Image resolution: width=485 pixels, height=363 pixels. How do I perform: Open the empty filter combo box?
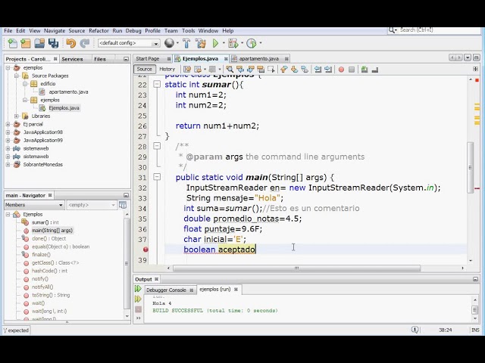click(91, 205)
